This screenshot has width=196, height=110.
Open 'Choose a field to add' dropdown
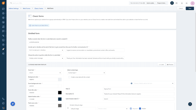tap(154, 83)
